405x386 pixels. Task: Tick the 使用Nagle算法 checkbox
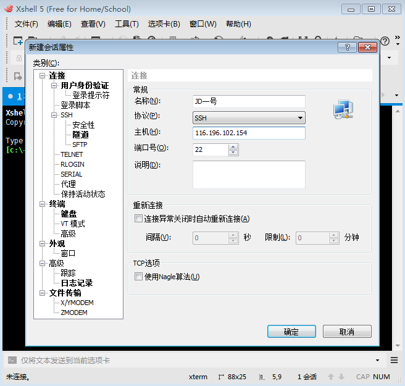[138, 277]
